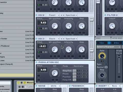Enable the LFO Sync switch
Screen dimensions: 123x92
point(106,64)
